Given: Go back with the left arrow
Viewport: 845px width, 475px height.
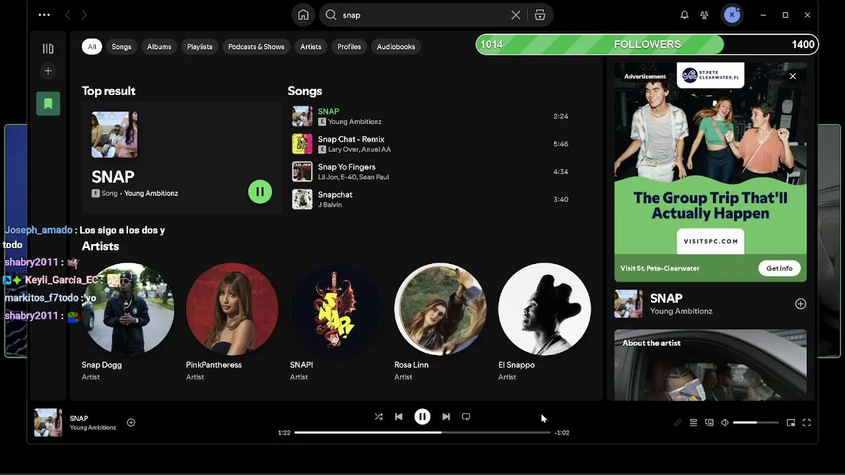Looking at the screenshot, I should 67,15.
